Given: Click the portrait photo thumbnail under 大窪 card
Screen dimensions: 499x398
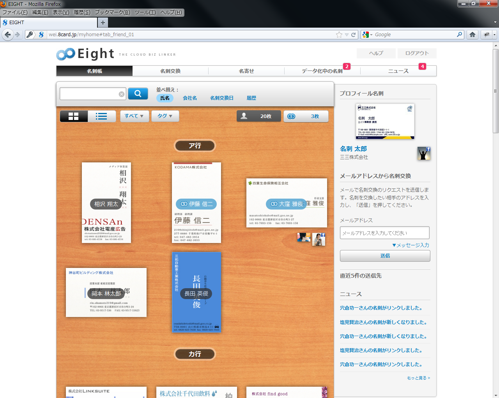Looking at the screenshot, I should point(319,240).
